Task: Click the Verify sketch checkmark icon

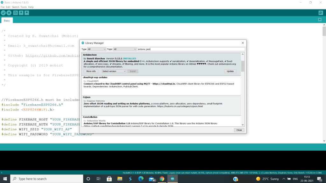Action: [3, 13]
